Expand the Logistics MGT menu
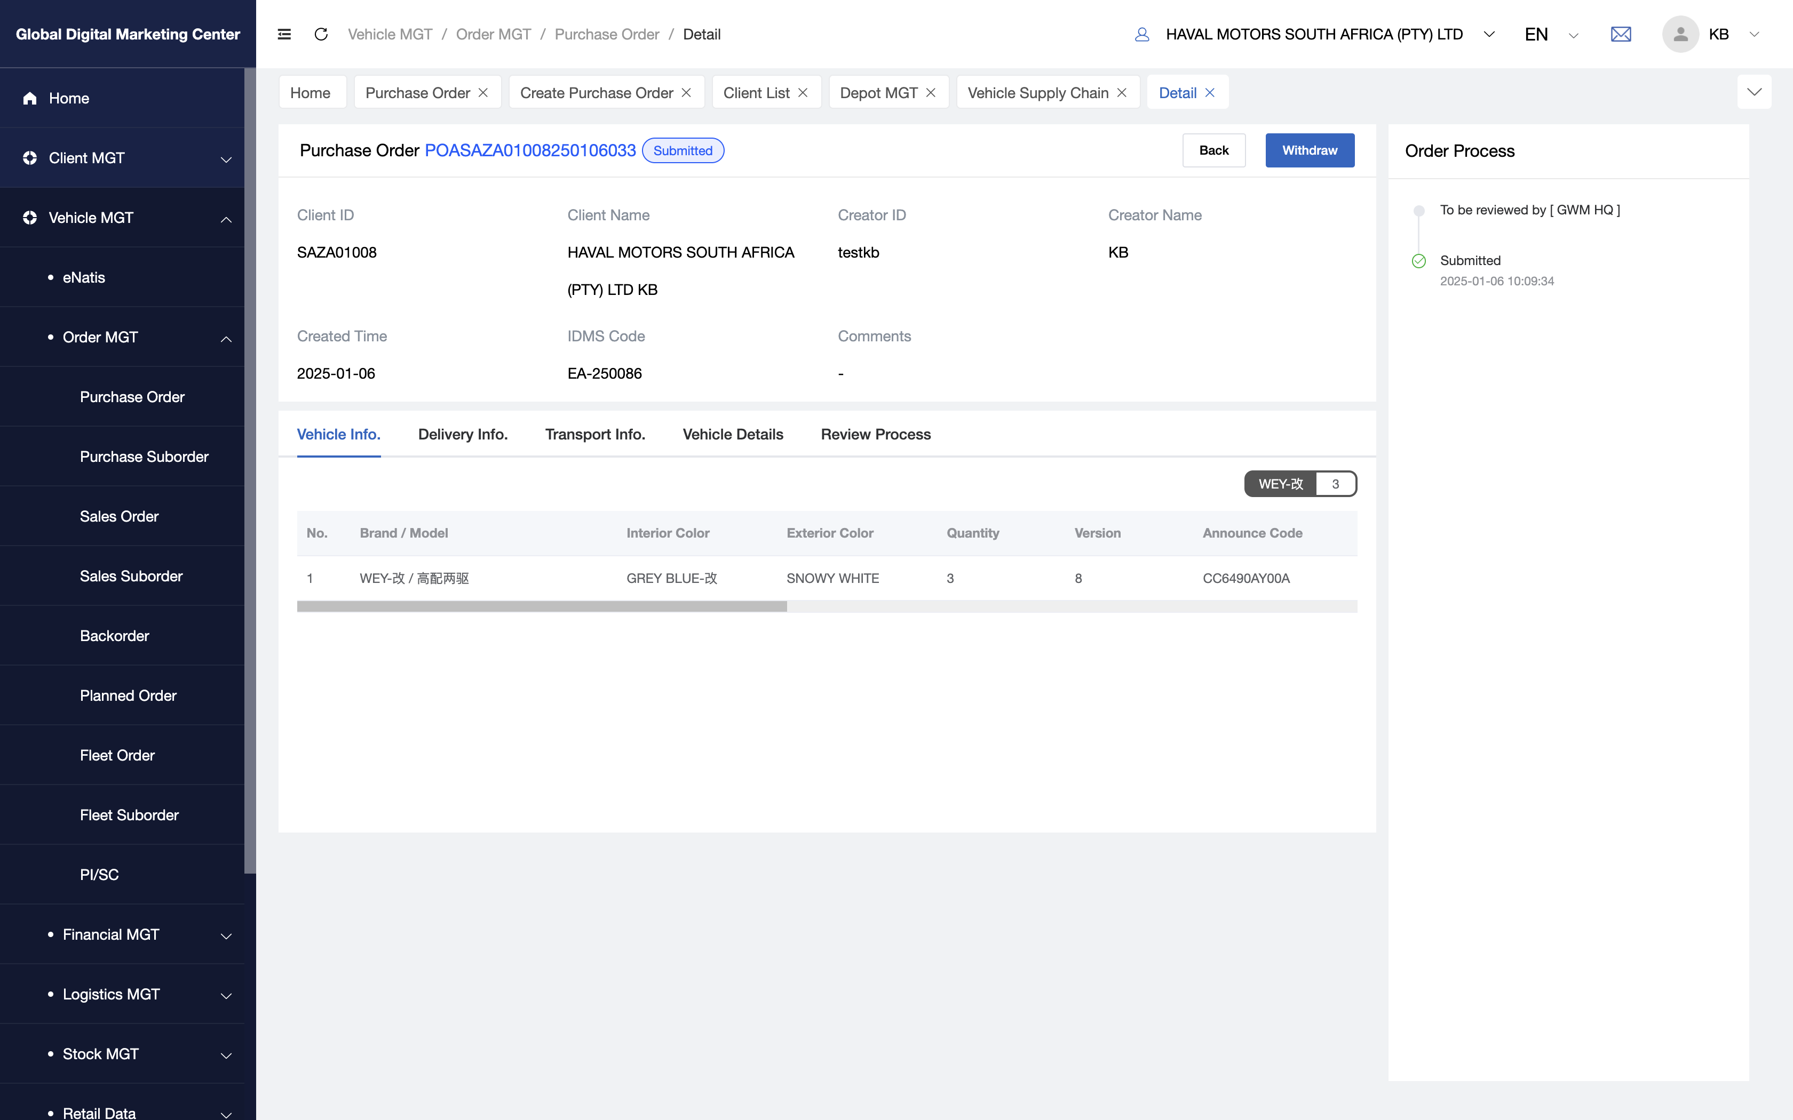This screenshot has width=1793, height=1120. [226, 996]
